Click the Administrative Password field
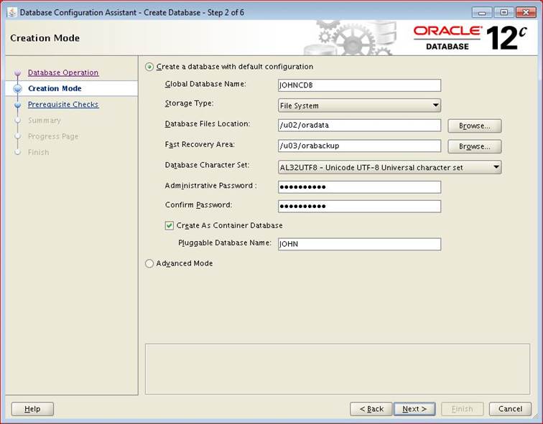The height and width of the screenshot is (424, 543). pos(359,187)
